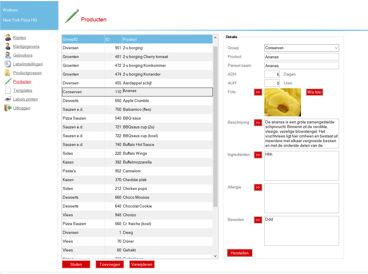Image resolution: width=368 pixels, height=274 pixels.
Task: Click the product list vertical scrollbar thumb
Action: click(x=215, y=126)
